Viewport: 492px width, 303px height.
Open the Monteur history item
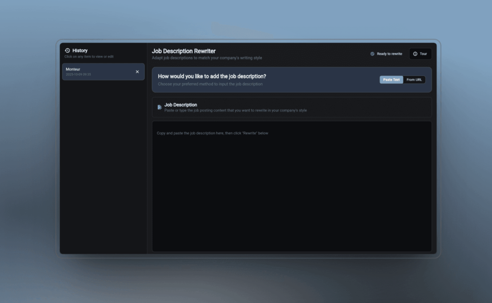click(x=96, y=72)
